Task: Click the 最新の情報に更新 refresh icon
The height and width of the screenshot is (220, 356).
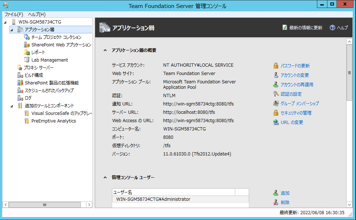Action: (285, 28)
